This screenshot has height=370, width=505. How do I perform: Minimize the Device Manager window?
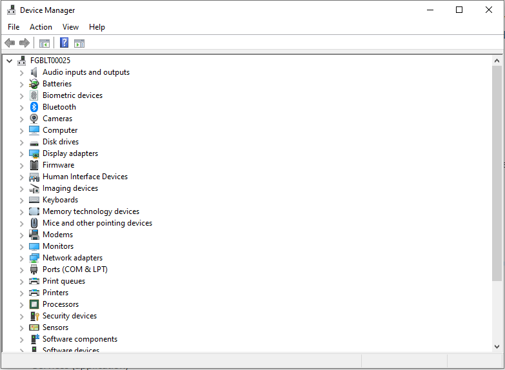(x=430, y=10)
